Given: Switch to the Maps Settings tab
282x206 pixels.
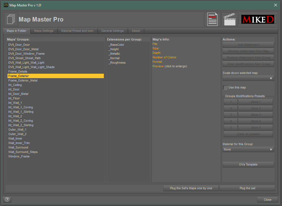Looking at the screenshot, I should (44, 31).
